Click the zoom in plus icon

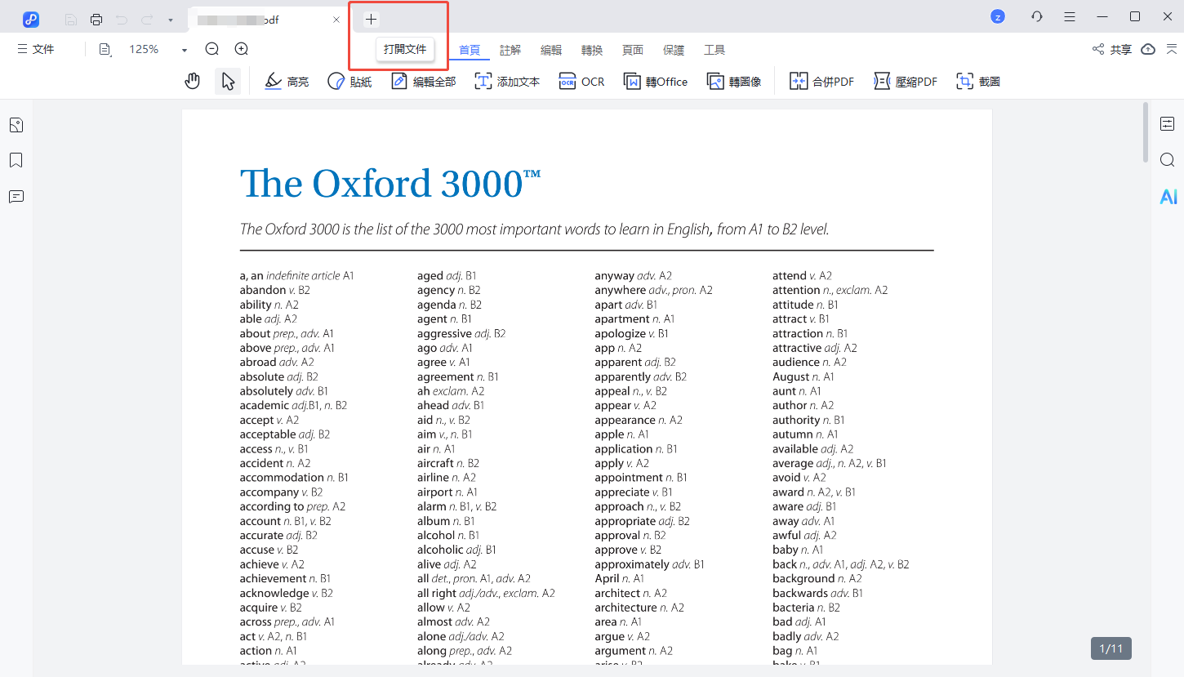pyautogui.click(x=241, y=49)
